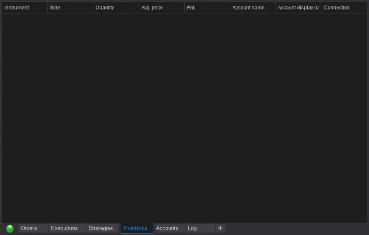Sort by the PnL column header
Screen dimensions: 369x235
[x=207, y=8]
